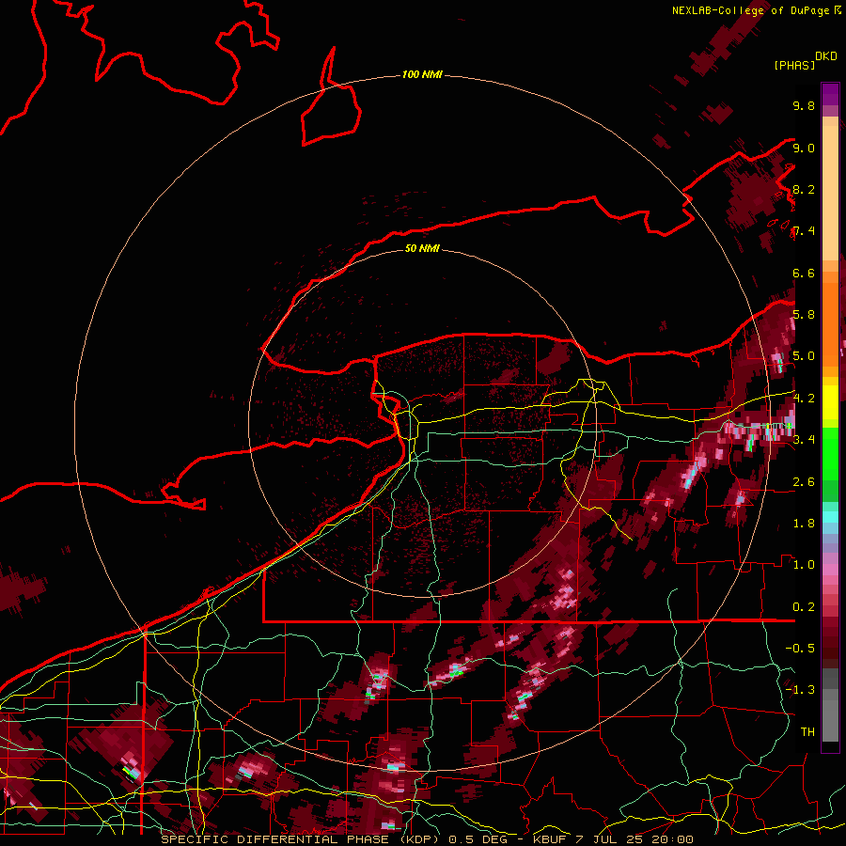
Task: Click the yellow segment of the color bar
Action: tap(830, 402)
